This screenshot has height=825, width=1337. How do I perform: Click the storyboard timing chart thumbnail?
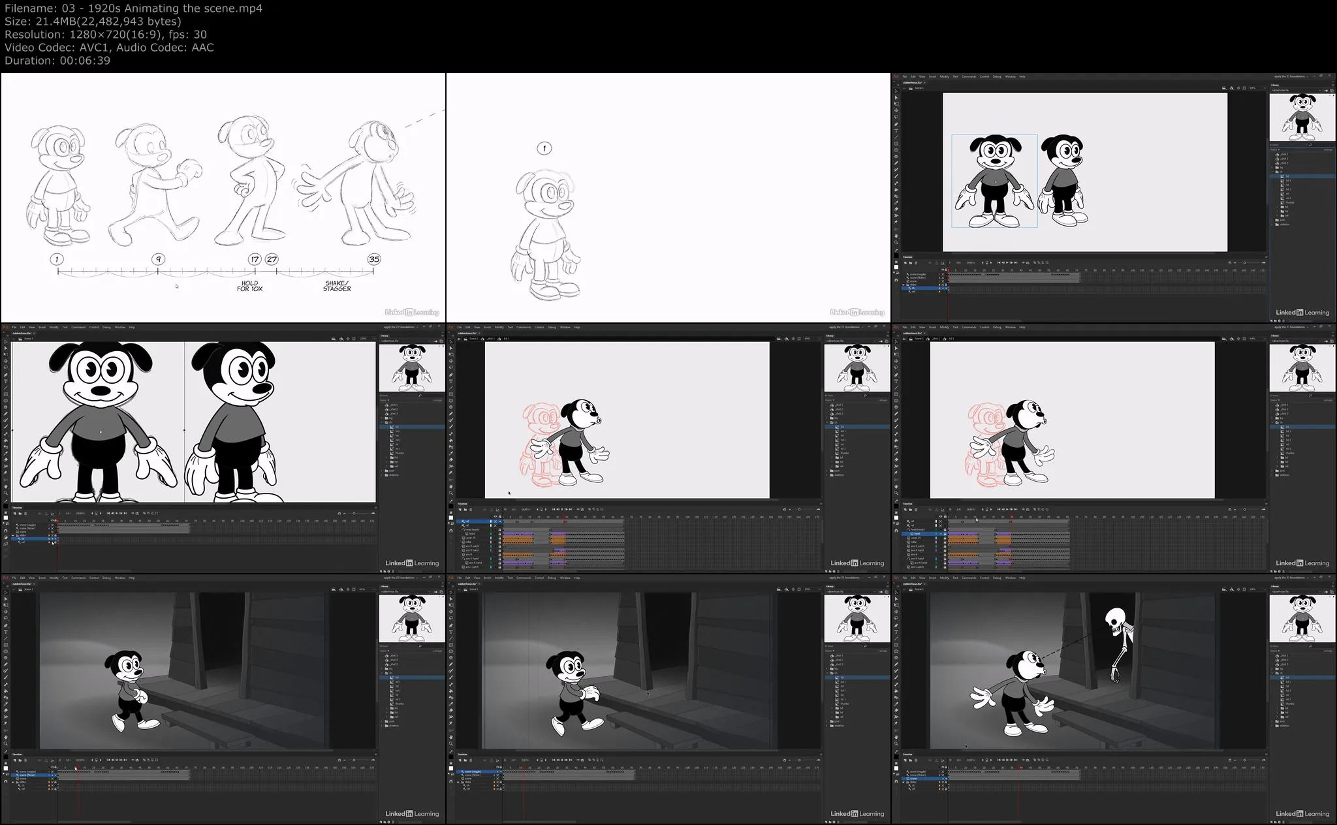tap(223, 198)
